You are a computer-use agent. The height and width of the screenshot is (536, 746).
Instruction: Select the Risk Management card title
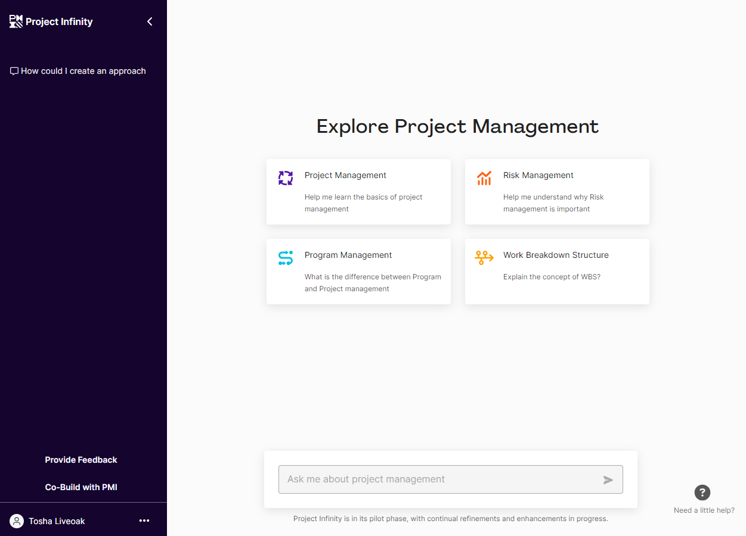tap(538, 175)
